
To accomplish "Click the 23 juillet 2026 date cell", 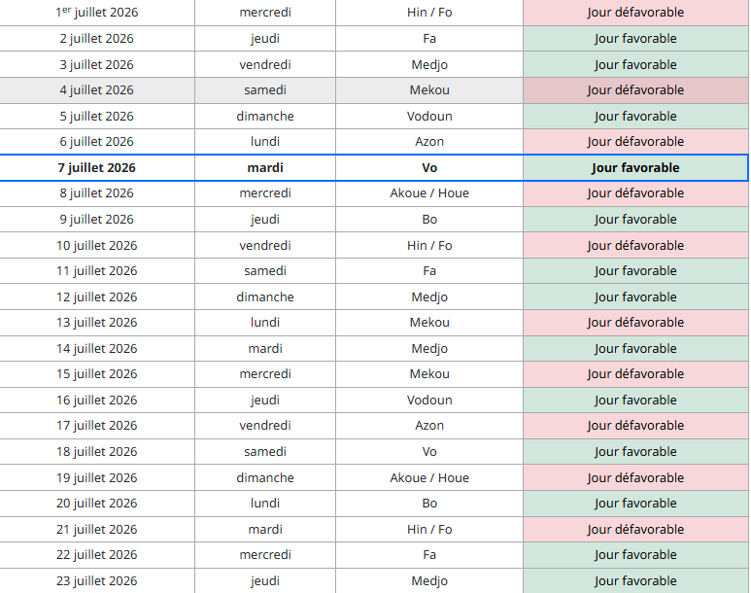I will click(97, 581).
